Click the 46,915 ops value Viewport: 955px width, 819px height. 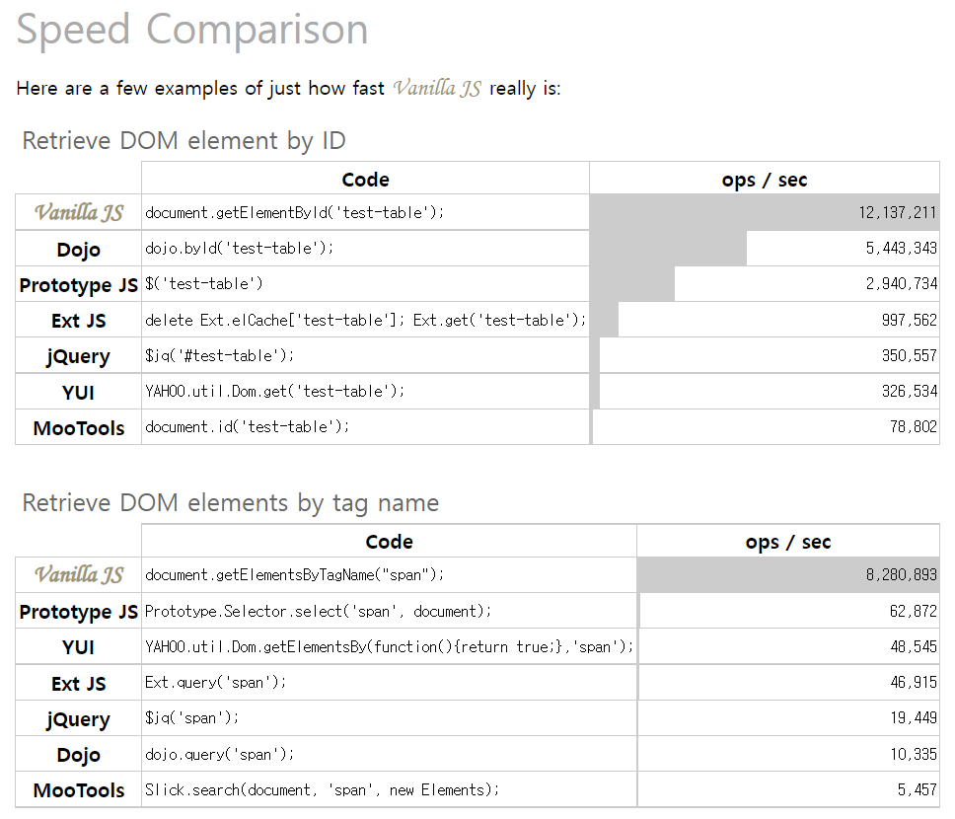click(913, 683)
